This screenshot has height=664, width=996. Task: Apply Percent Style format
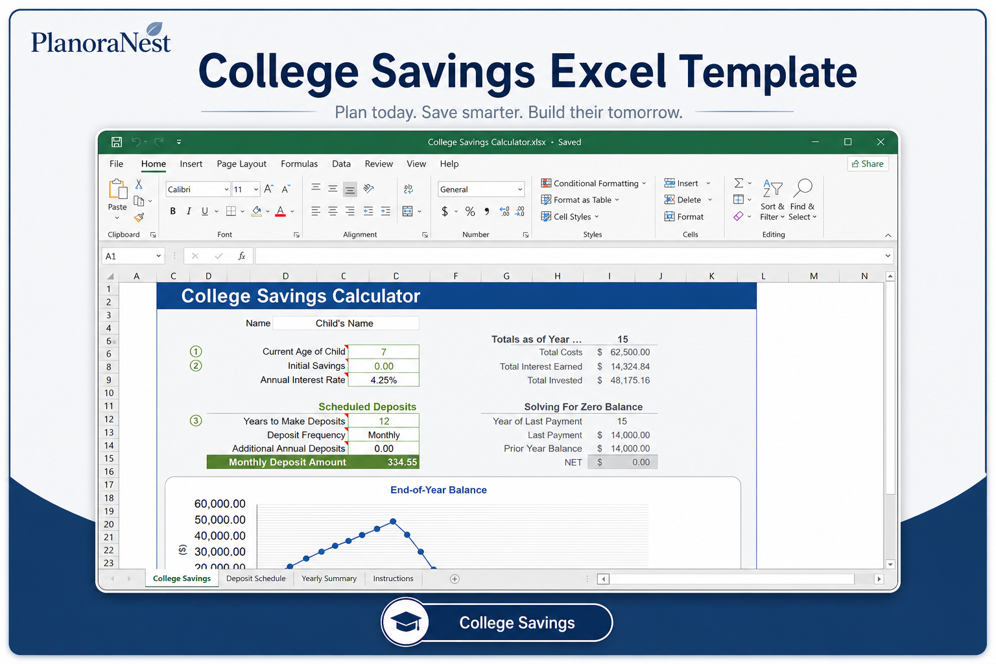point(470,211)
